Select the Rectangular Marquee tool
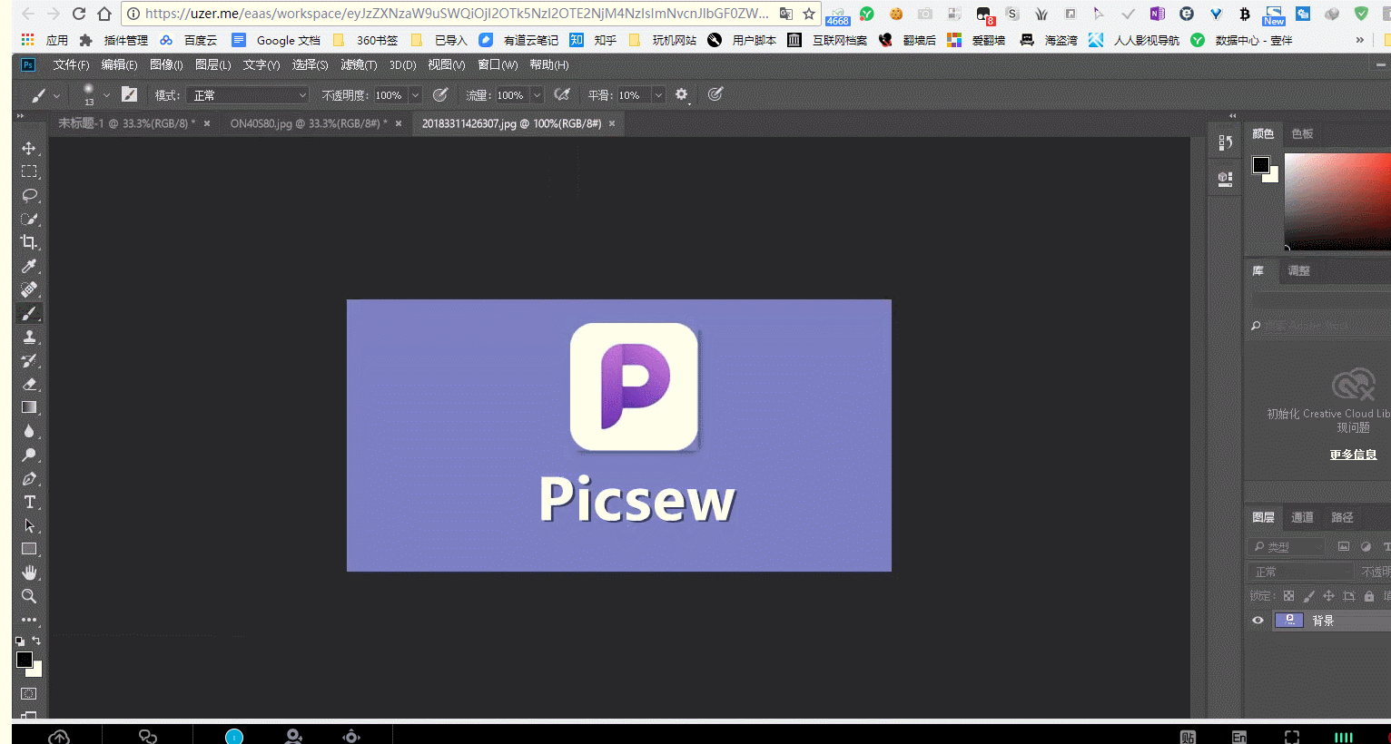Image resolution: width=1391 pixels, height=744 pixels. [x=29, y=171]
